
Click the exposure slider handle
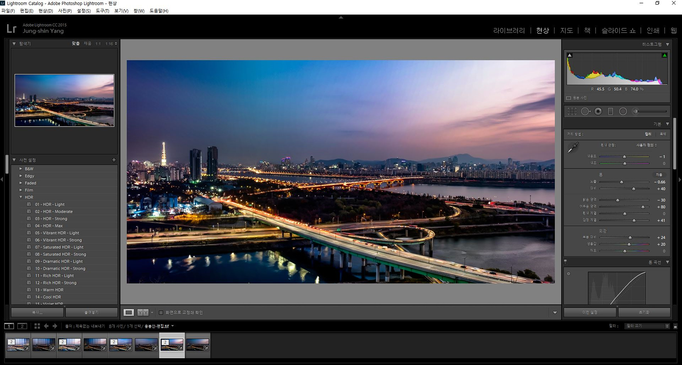(621, 182)
